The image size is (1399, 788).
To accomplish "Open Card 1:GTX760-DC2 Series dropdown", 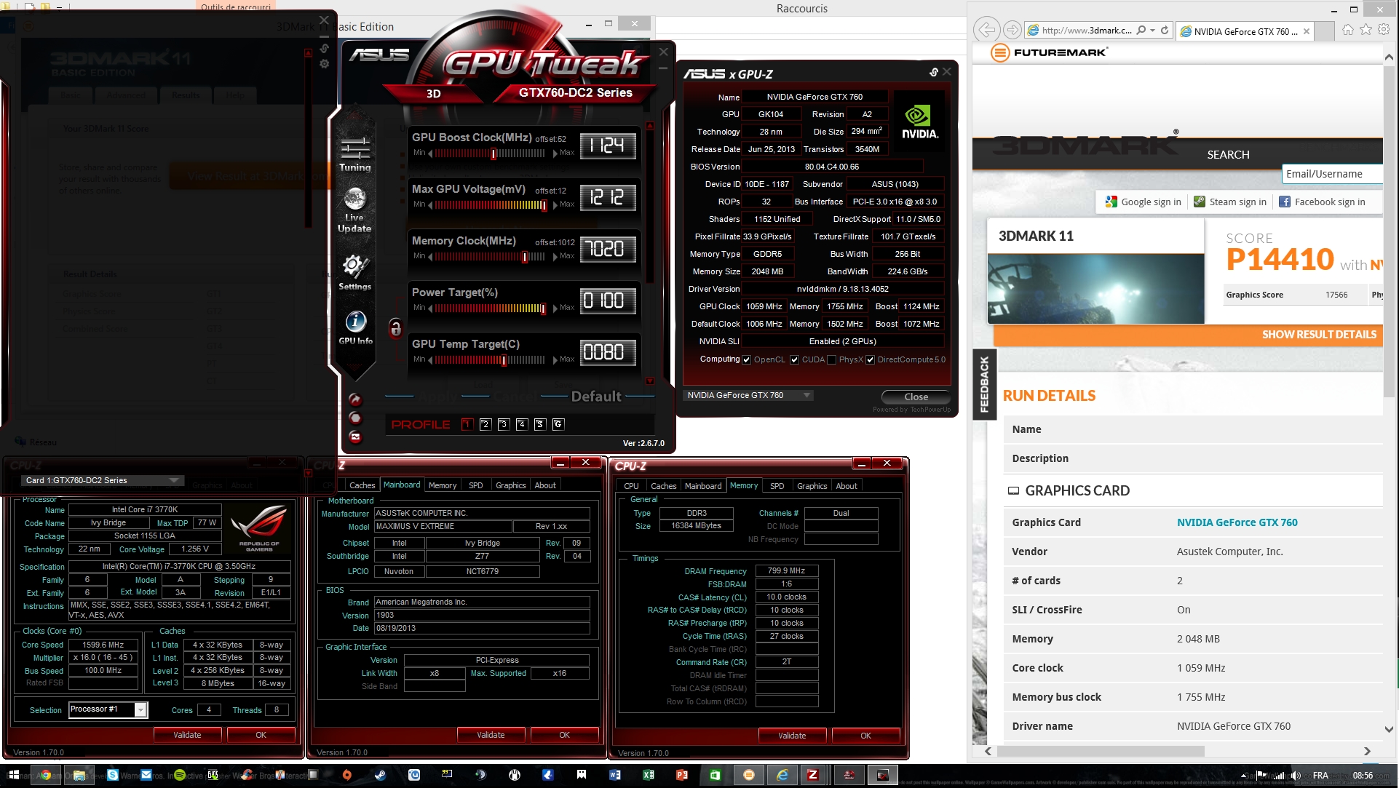I will 102,480.
